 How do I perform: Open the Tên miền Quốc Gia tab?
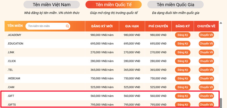tap(175, 5)
